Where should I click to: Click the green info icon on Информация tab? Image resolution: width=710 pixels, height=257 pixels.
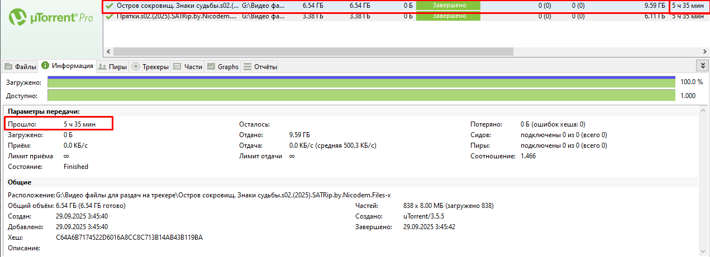pos(45,66)
